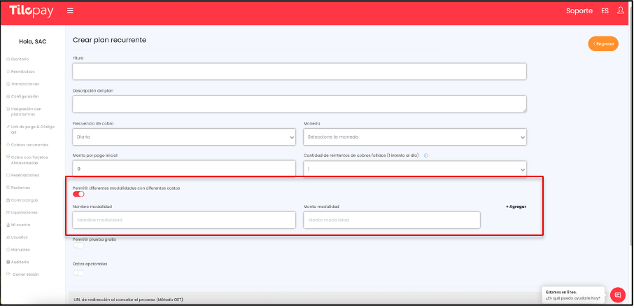
Task: Open the hamburger menu icon
Action: point(70,11)
